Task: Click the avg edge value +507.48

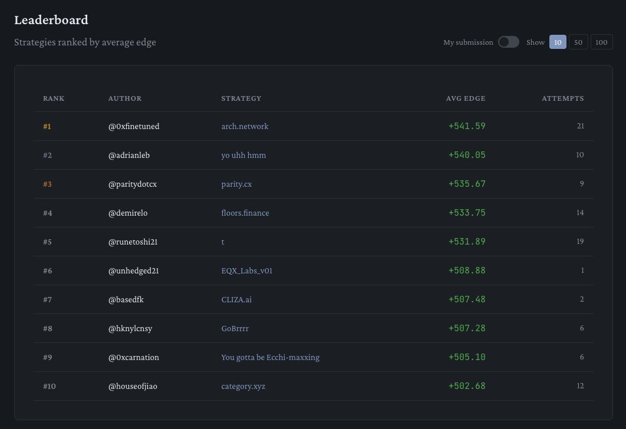Action: [x=467, y=299]
